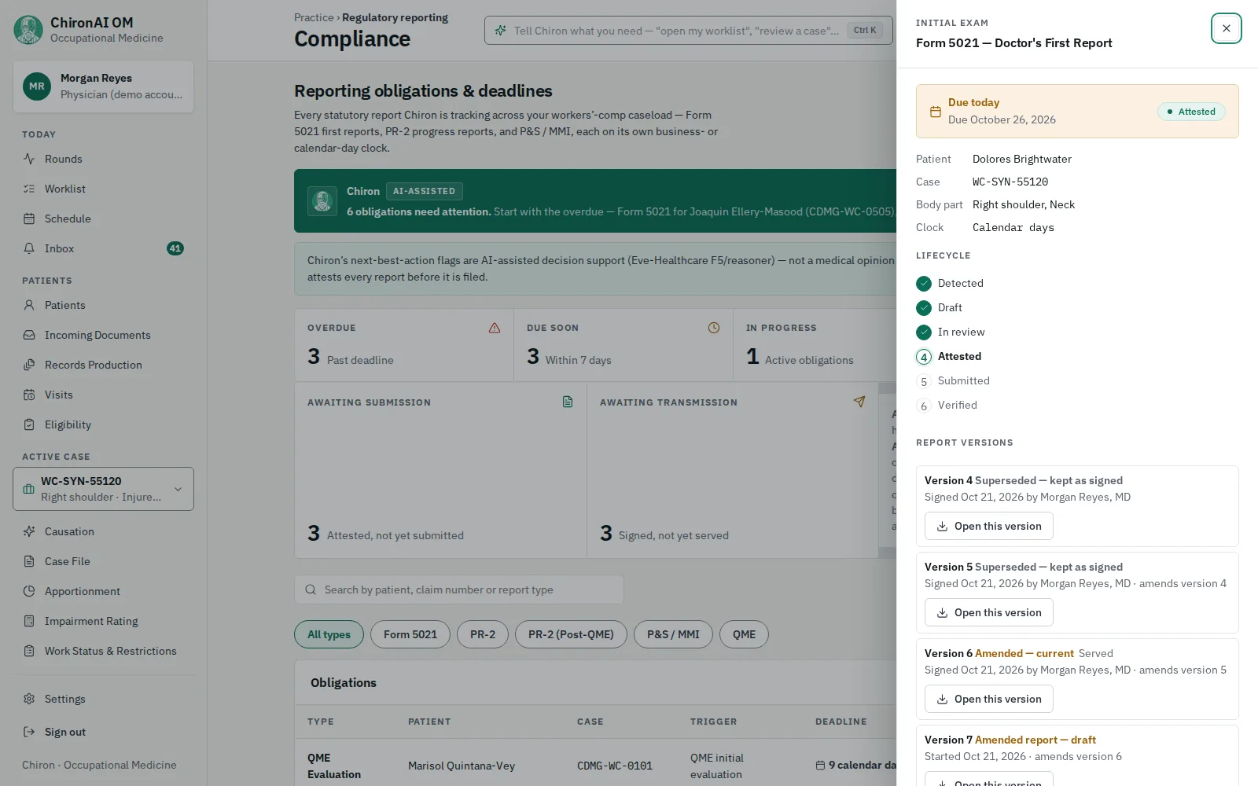
Task: Filter obligations by Form 5021
Action: 410,634
